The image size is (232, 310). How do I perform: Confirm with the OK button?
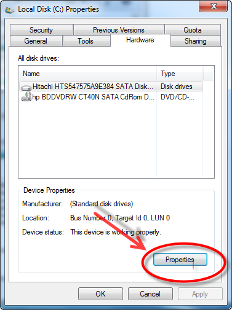tap(100, 294)
